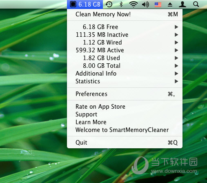Open Preferences from the menu
The height and width of the screenshot is (183, 207).
coord(125,94)
